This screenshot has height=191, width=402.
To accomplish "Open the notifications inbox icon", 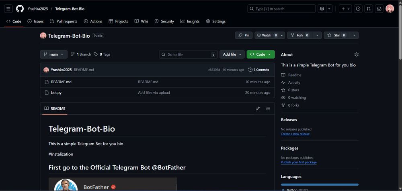I will pos(379,9).
